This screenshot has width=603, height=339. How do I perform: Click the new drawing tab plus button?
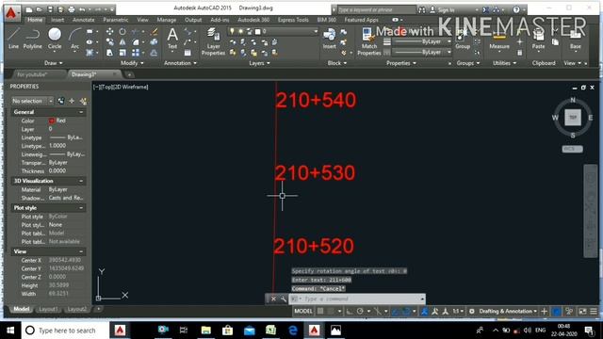coord(130,74)
